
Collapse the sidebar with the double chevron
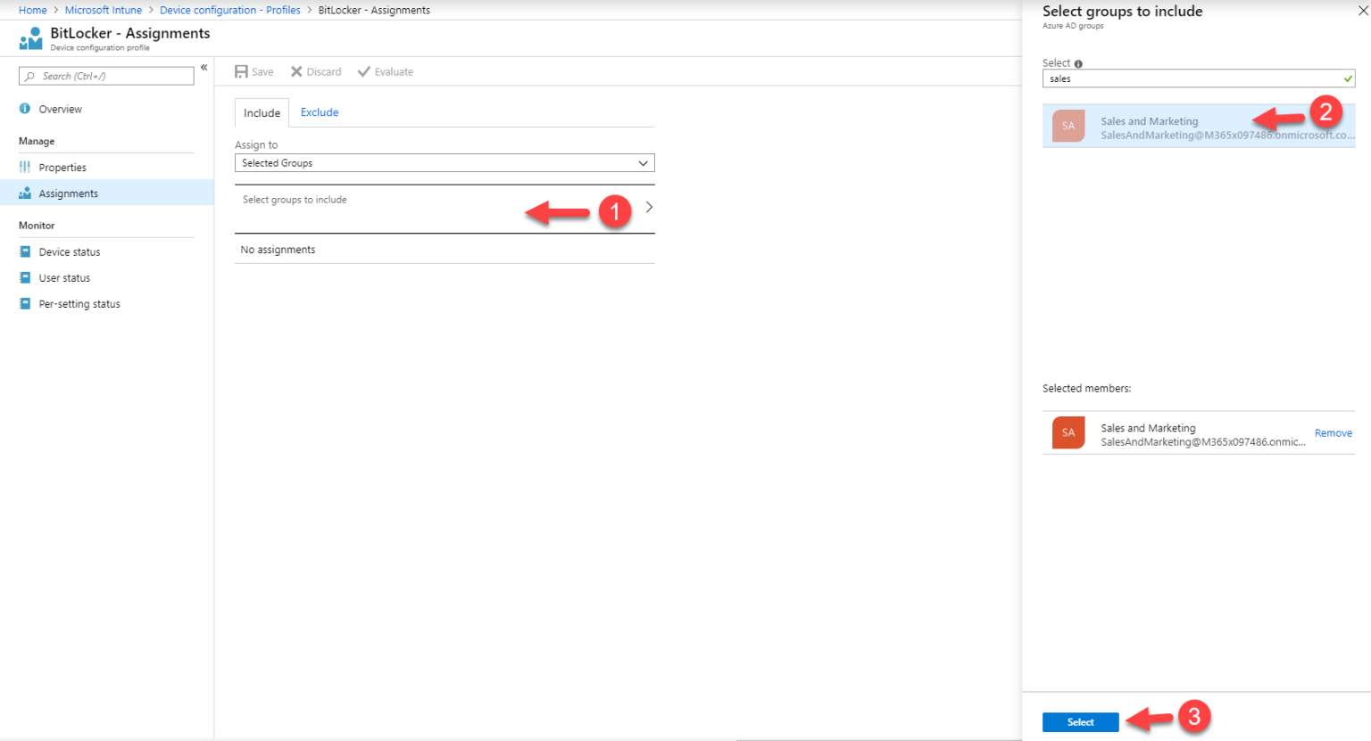click(x=204, y=67)
